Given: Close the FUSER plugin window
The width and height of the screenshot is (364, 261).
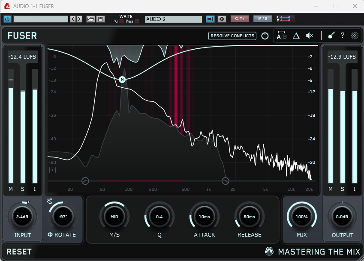Looking at the screenshot, I should tap(355, 6).
